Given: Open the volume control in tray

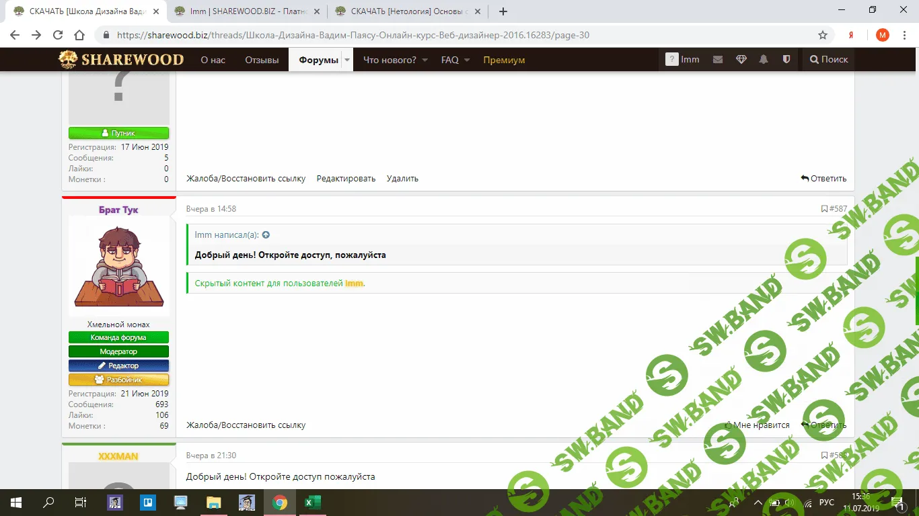Looking at the screenshot, I should [x=790, y=503].
